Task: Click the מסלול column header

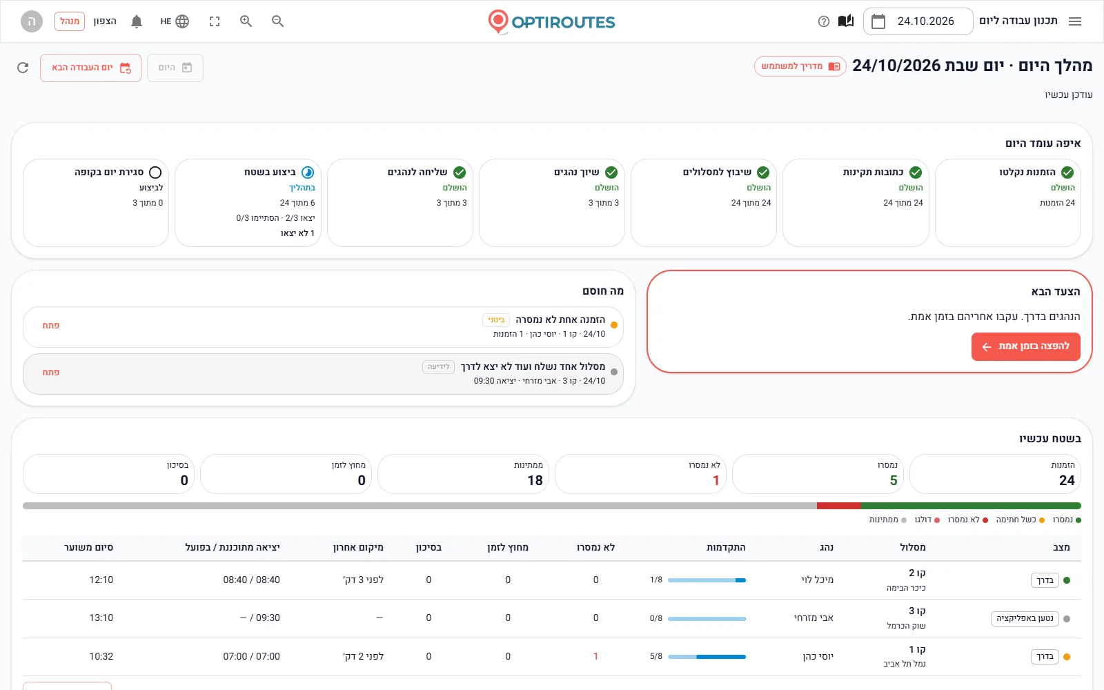Action: 913,547
